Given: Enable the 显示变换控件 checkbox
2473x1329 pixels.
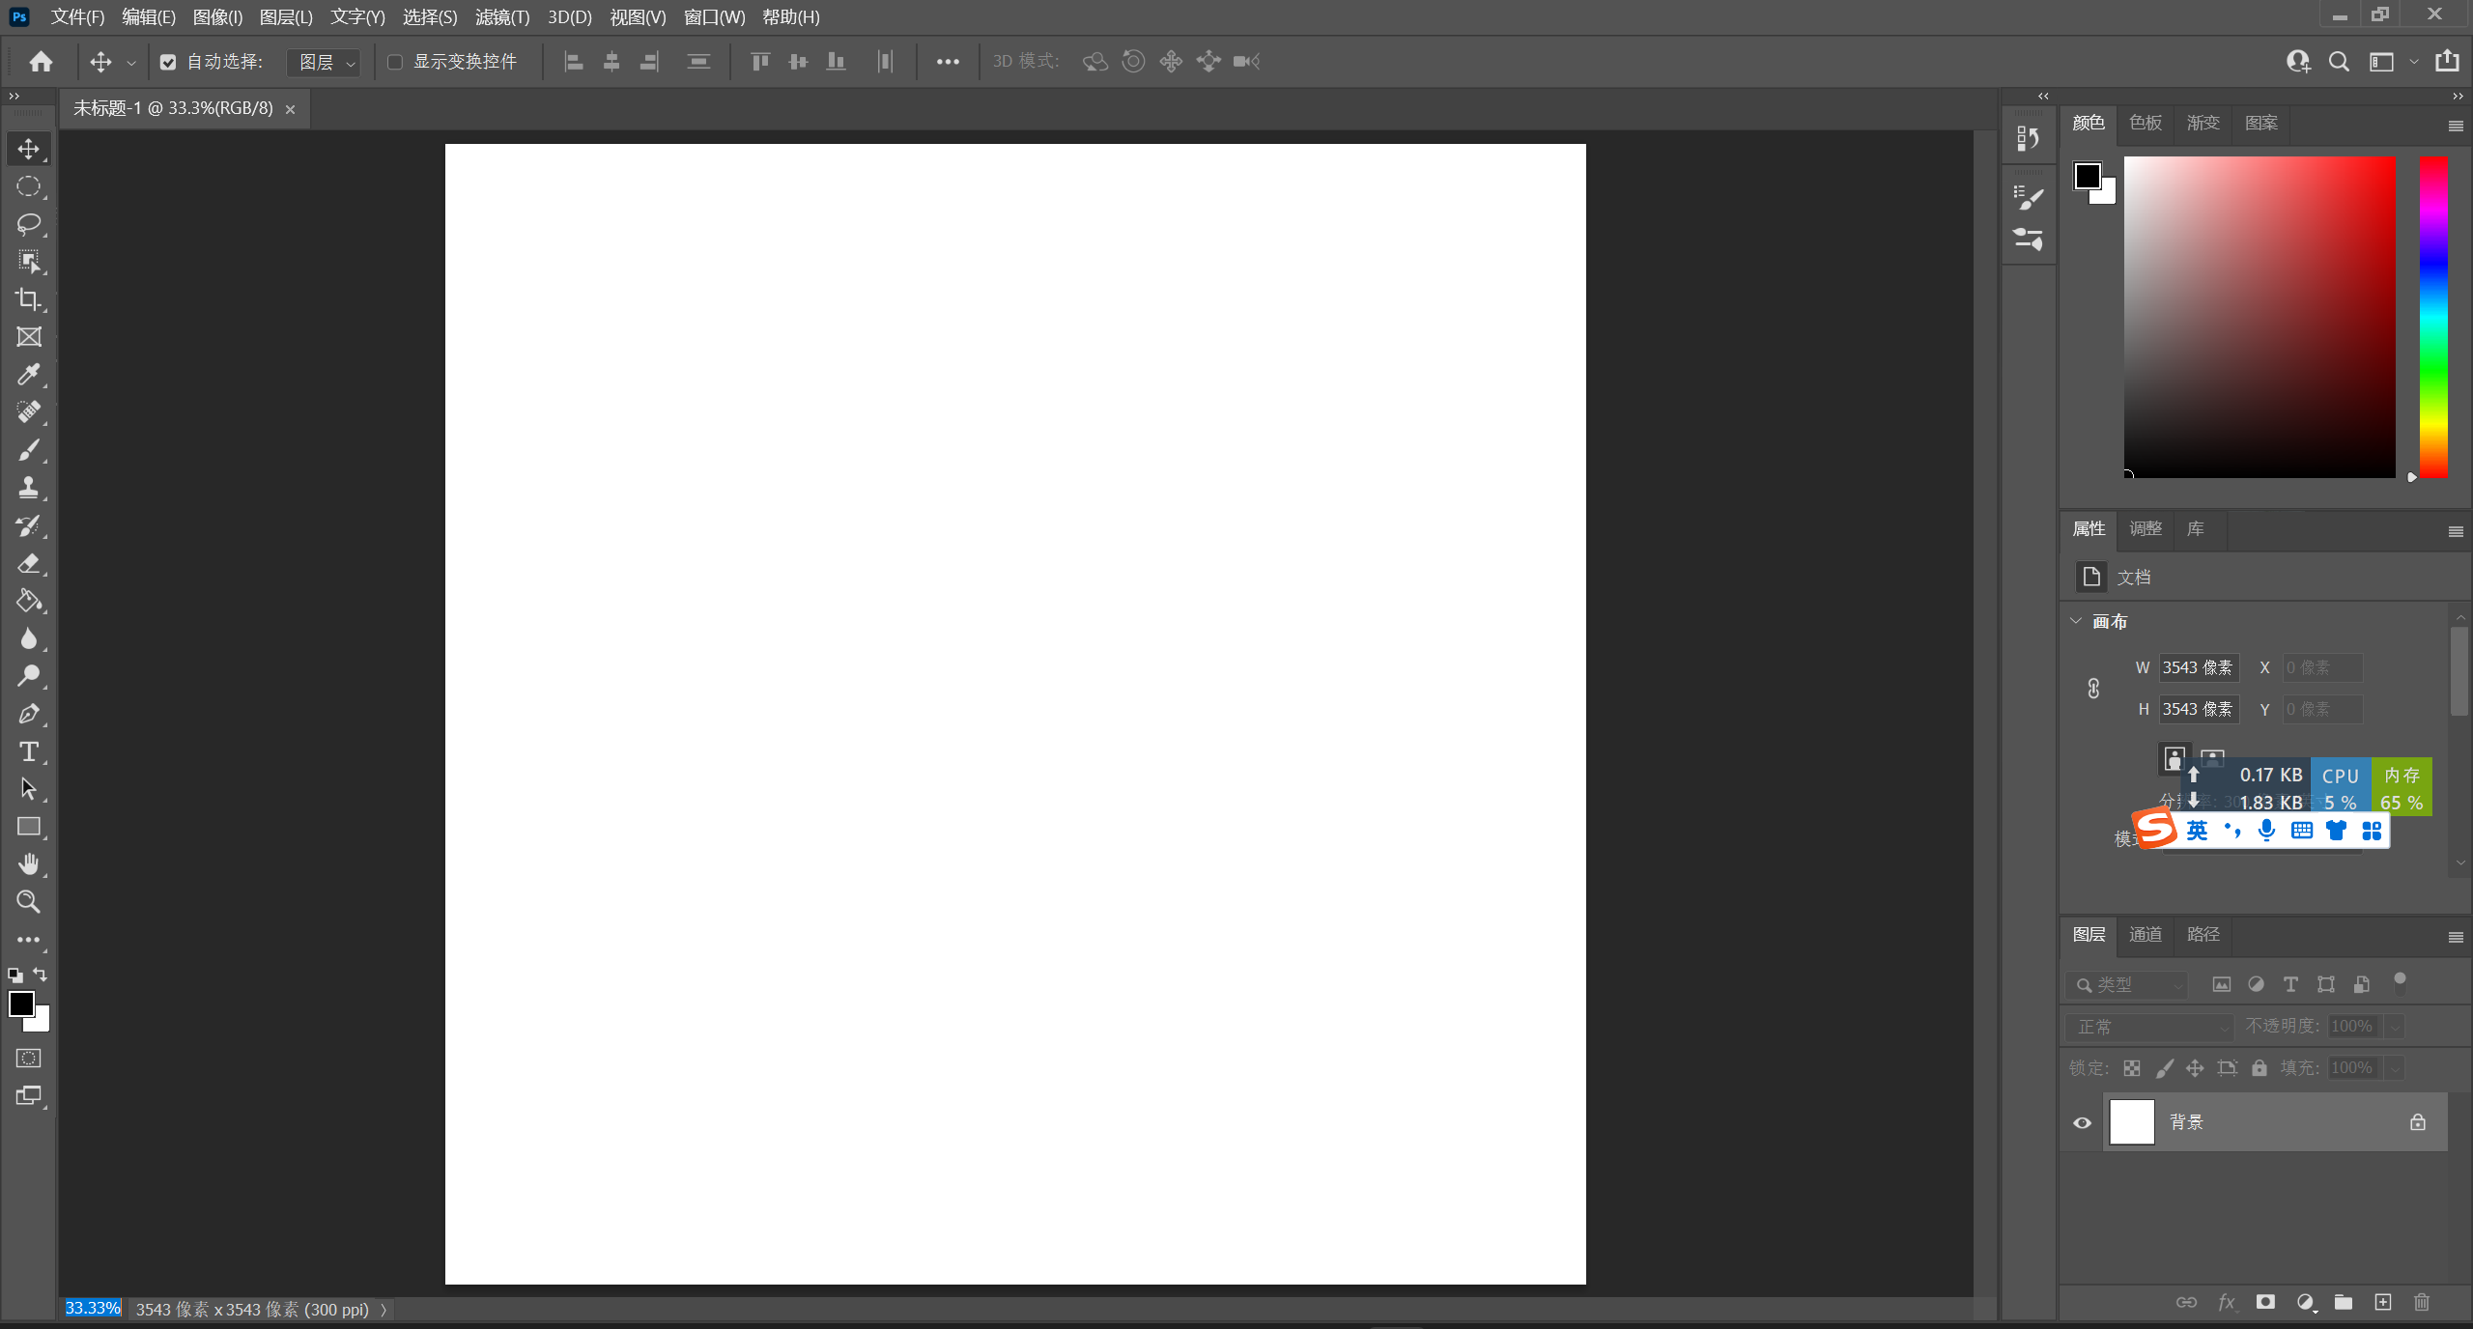Looking at the screenshot, I should coord(395,62).
